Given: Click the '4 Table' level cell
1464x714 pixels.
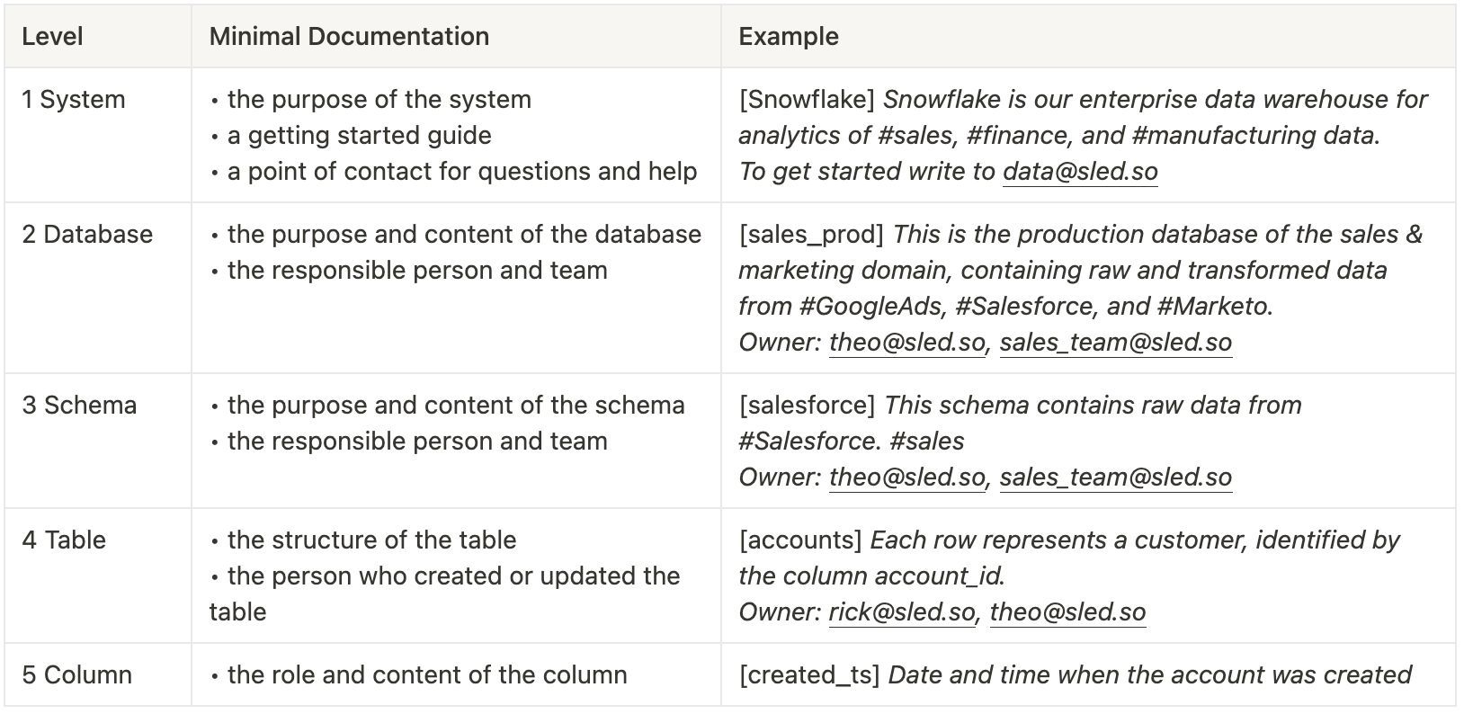Looking at the screenshot, I should pos(64,540).
